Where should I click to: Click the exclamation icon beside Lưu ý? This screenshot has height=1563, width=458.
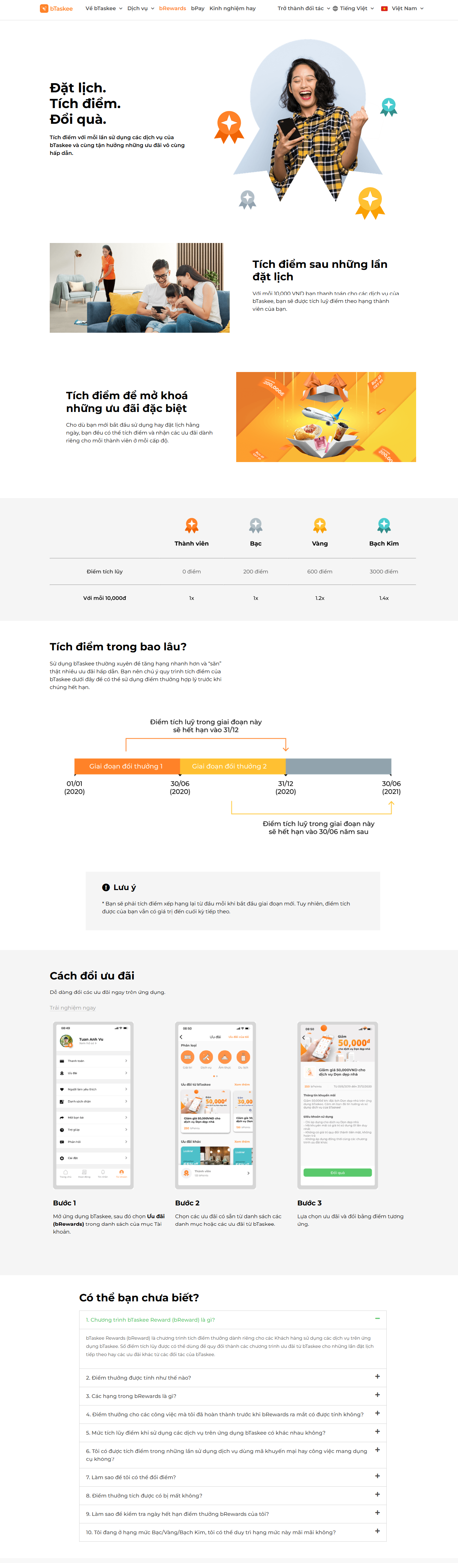tap(106, 887)
